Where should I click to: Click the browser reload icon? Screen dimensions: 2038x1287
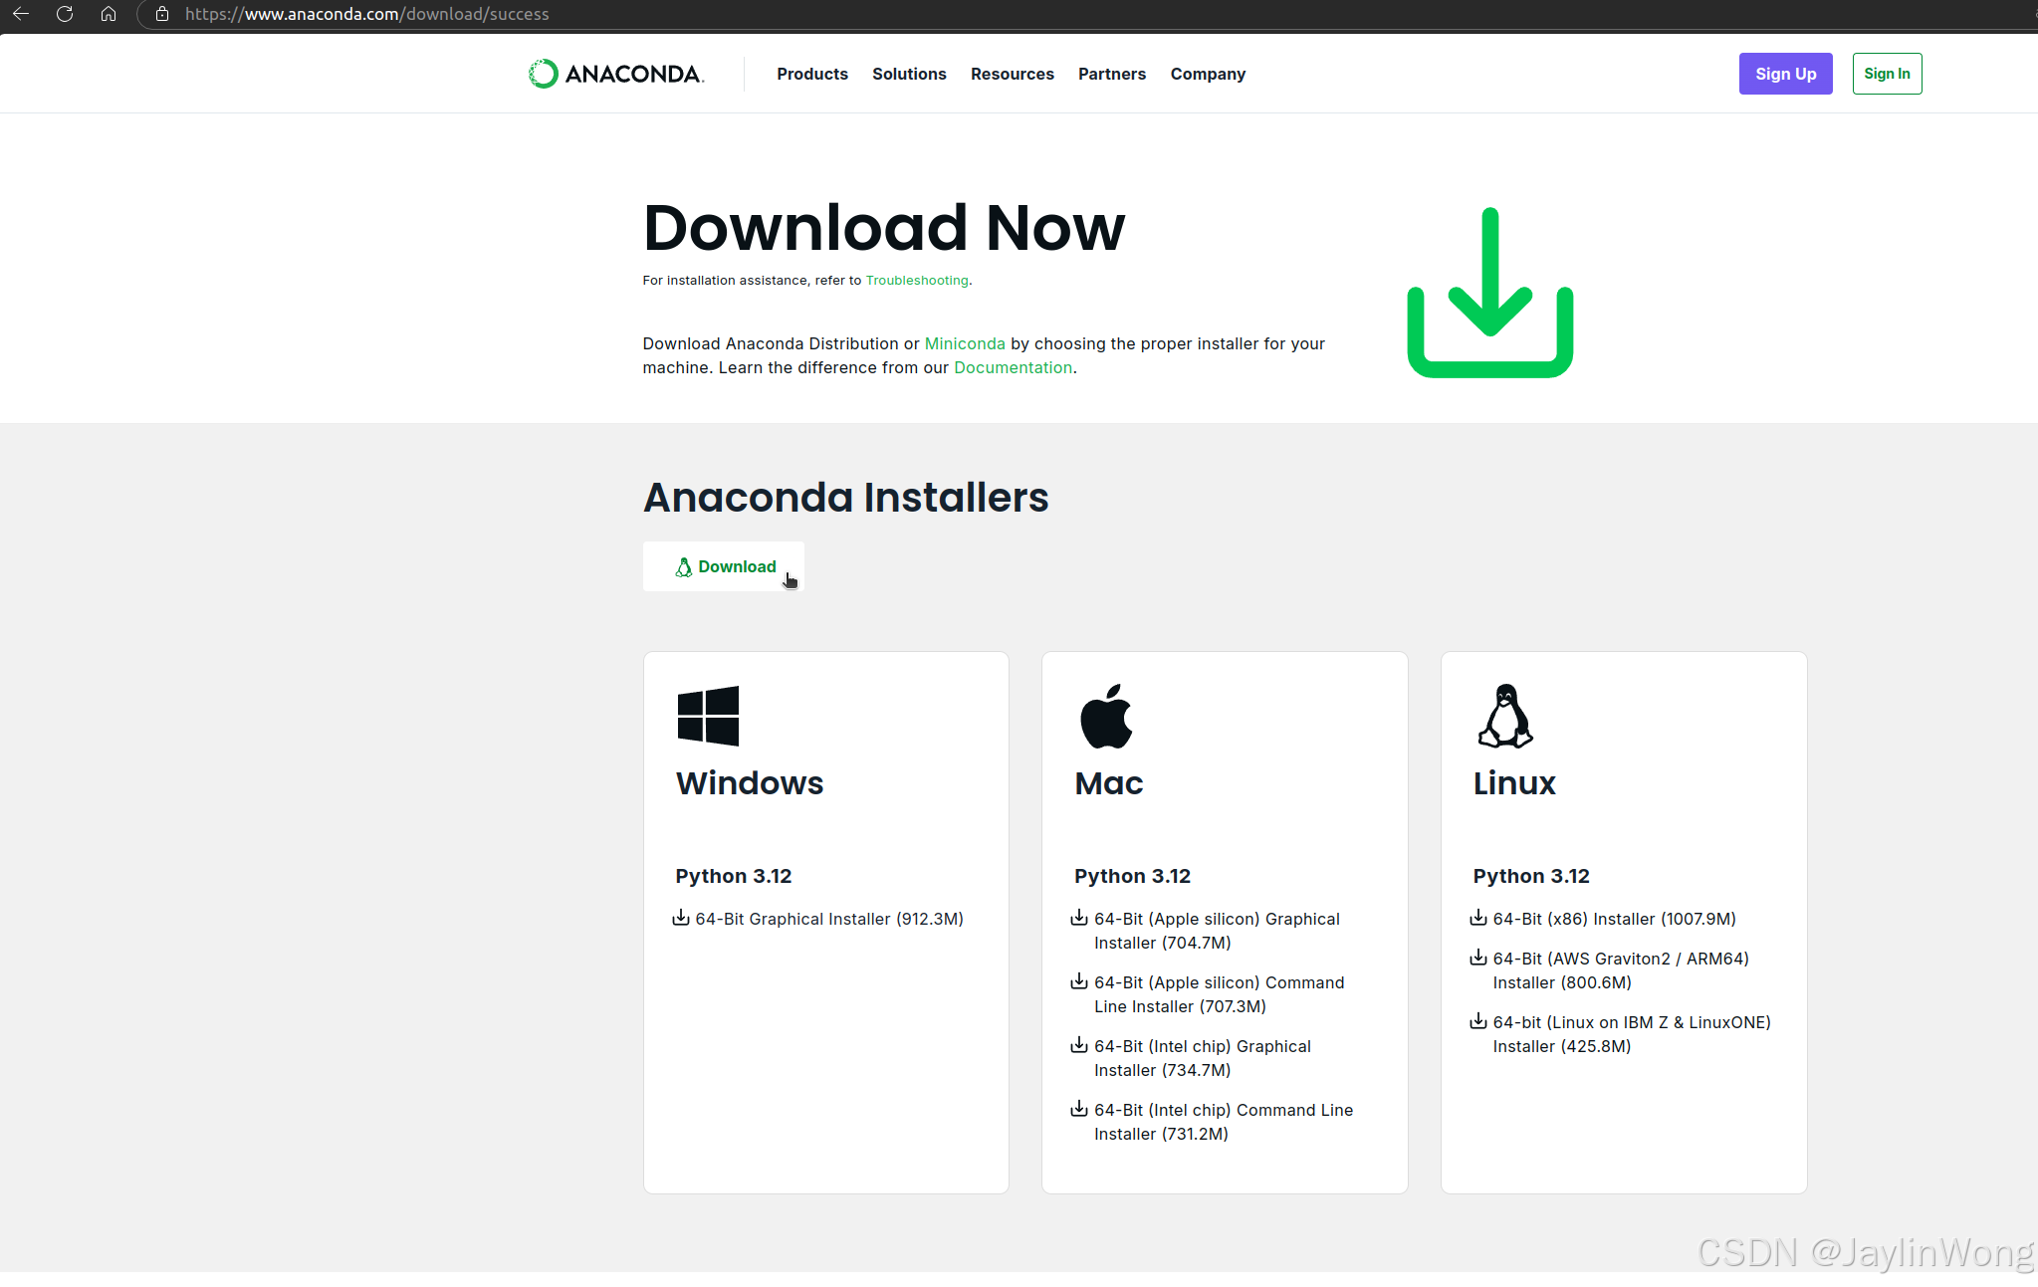tap(65, 14)
